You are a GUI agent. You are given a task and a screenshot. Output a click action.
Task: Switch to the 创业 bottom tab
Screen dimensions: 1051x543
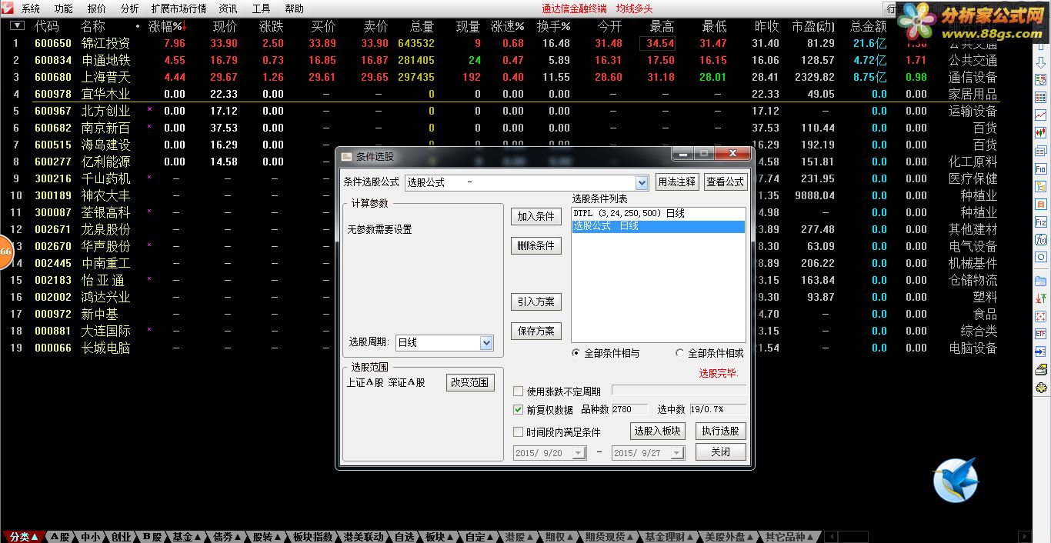(x=121, y=537)
